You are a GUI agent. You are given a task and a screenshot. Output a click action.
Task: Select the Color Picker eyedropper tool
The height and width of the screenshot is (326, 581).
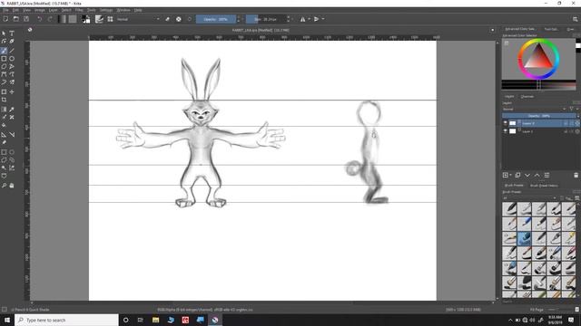pyautogui.click(x=12, y=109)
